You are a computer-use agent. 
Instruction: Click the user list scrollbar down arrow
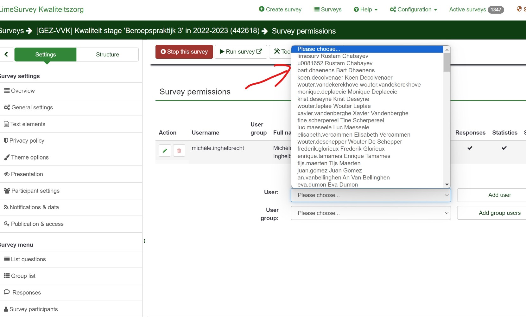point(447,184)
